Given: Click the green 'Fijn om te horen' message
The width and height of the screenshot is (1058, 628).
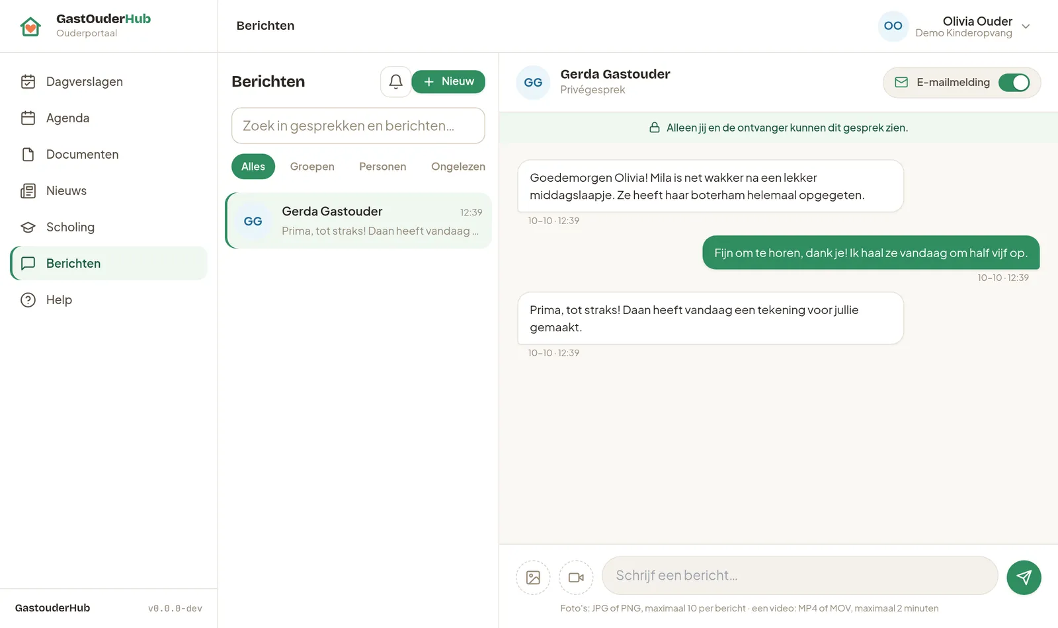Looking at the screenshot, I should click(x=871, y=253).
